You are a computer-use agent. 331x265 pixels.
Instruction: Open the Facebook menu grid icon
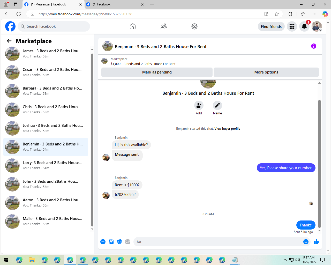(292, 26)
